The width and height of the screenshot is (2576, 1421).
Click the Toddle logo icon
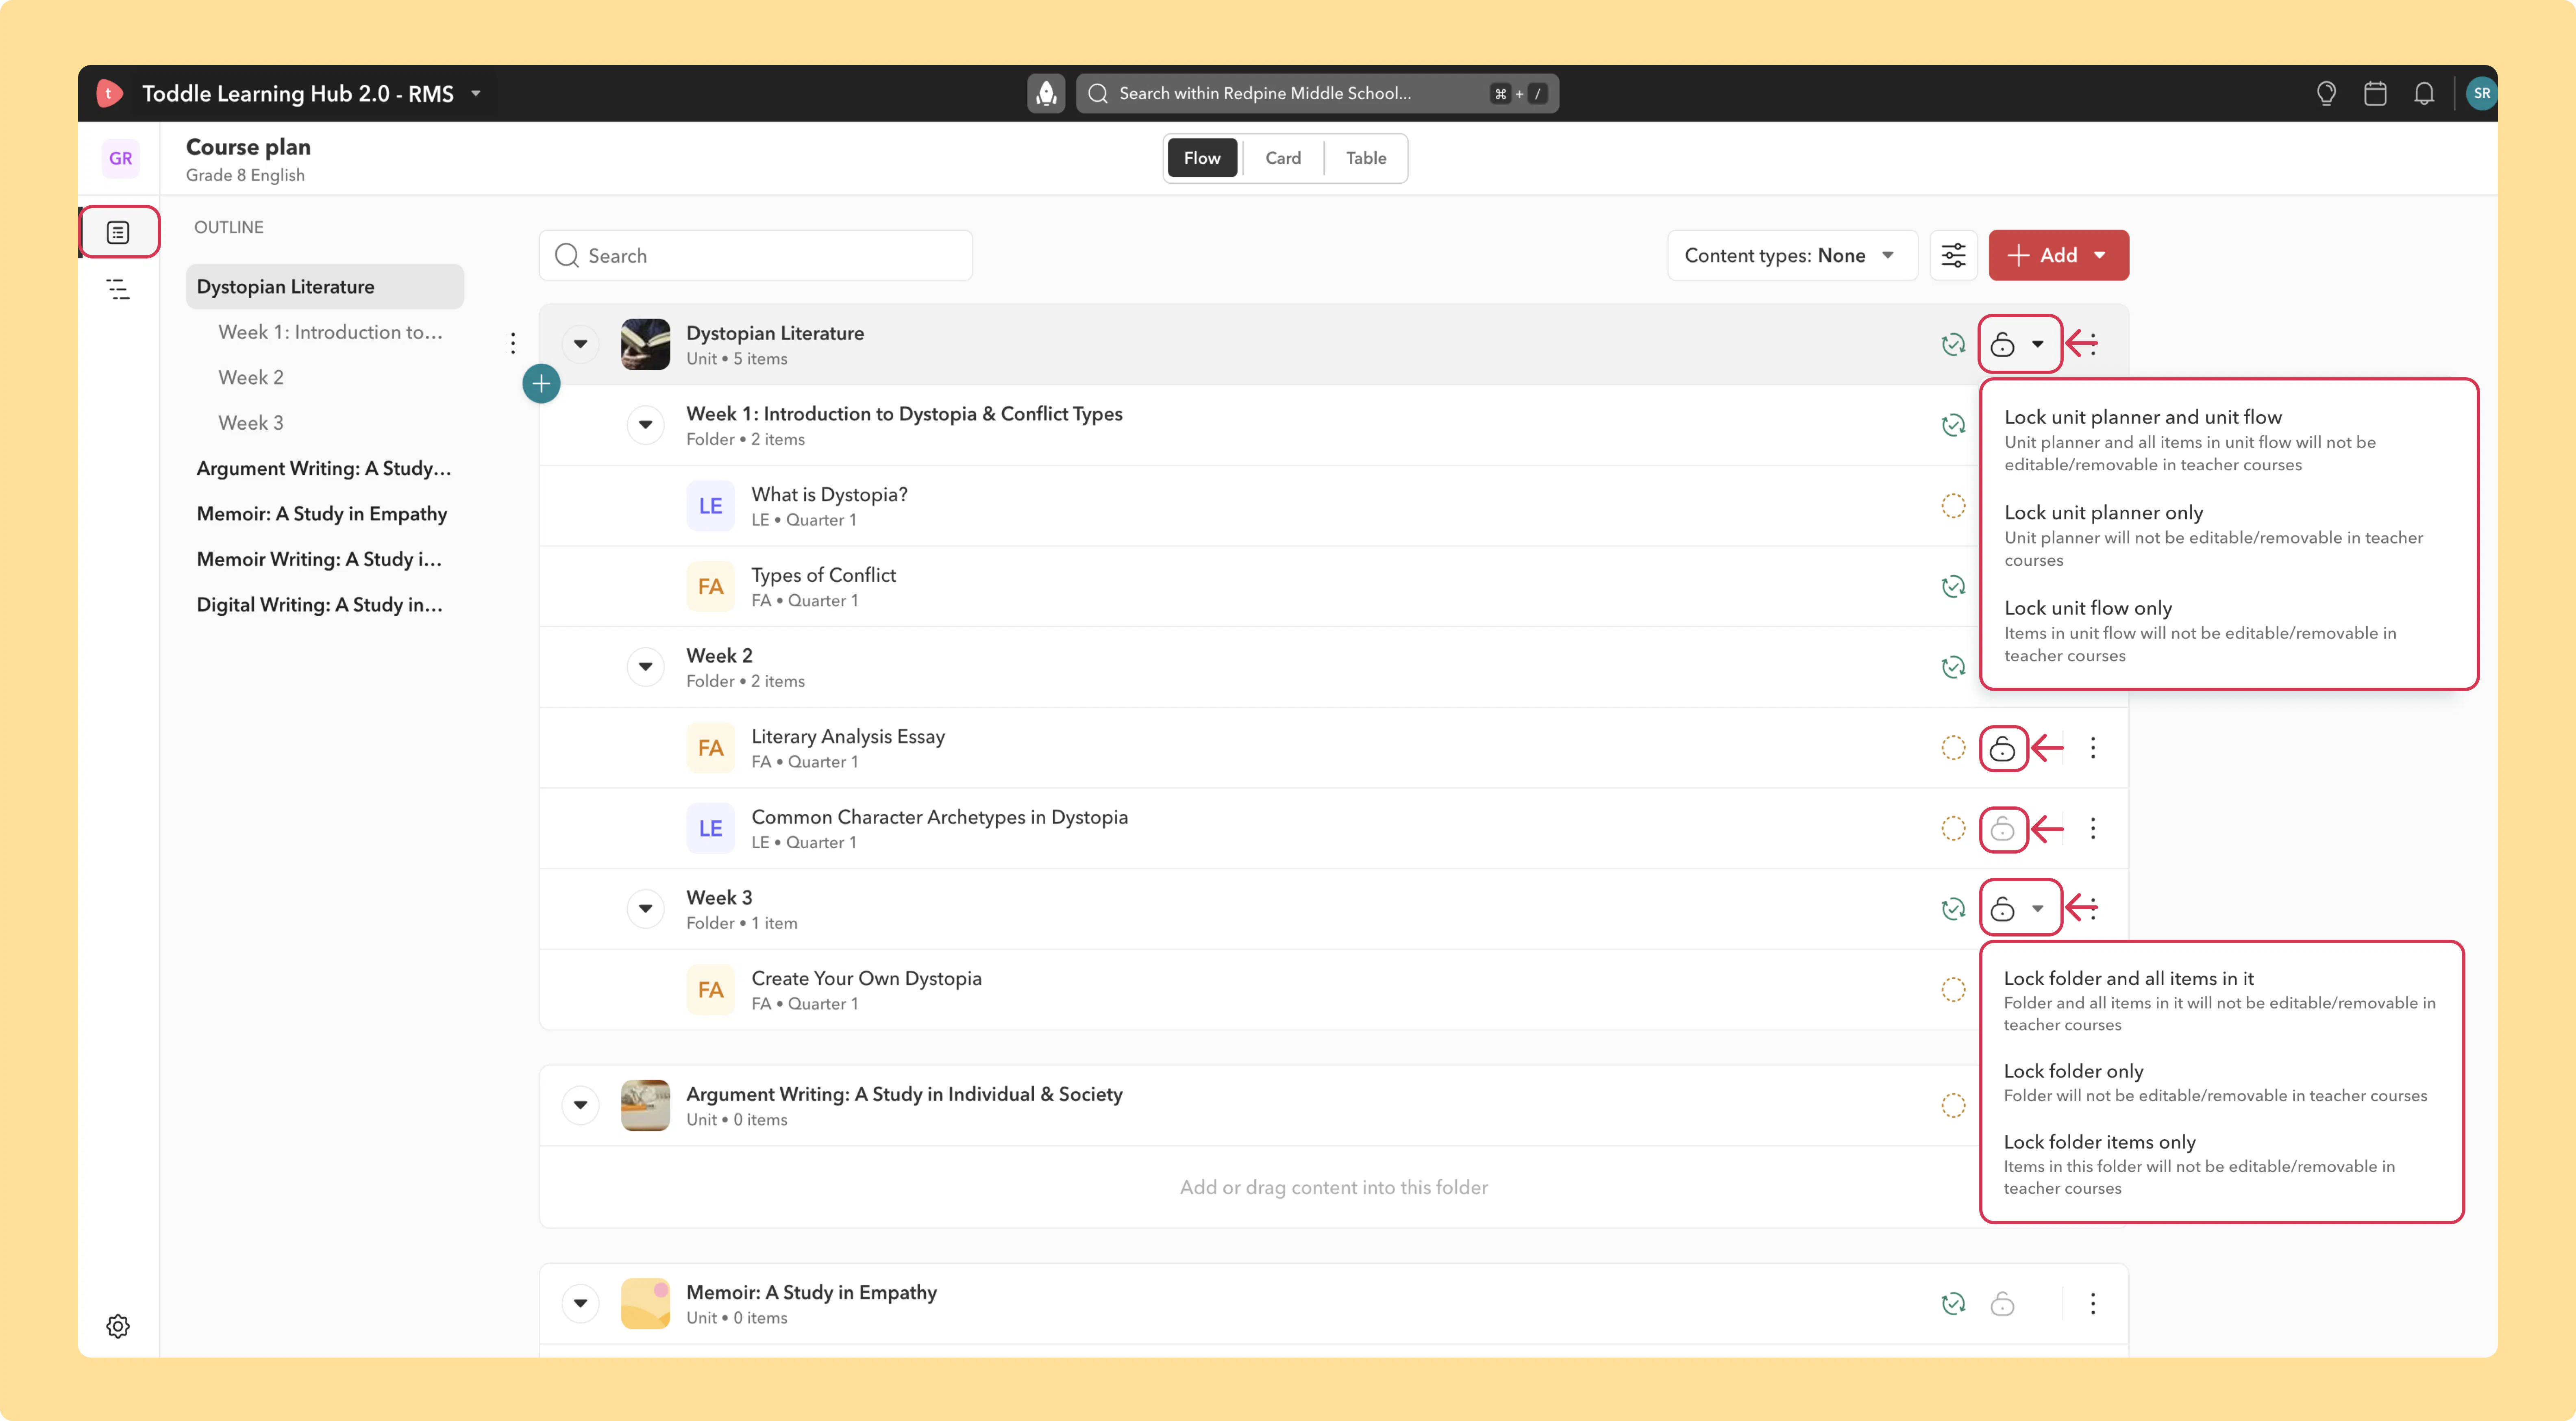pyautogui.click(x=109, y=93)
